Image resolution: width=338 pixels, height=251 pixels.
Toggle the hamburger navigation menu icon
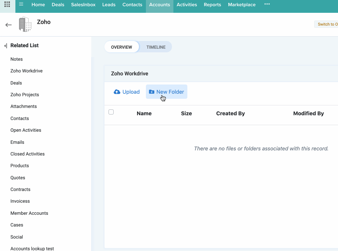(21, 4)
